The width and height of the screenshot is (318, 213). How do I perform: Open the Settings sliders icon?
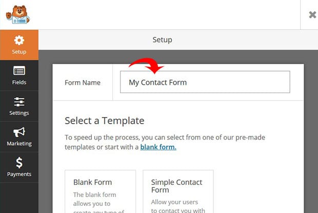pyautogui.click(x=19, y=102)
